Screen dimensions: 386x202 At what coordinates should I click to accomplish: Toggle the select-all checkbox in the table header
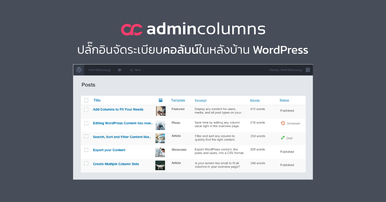(86, 100)
